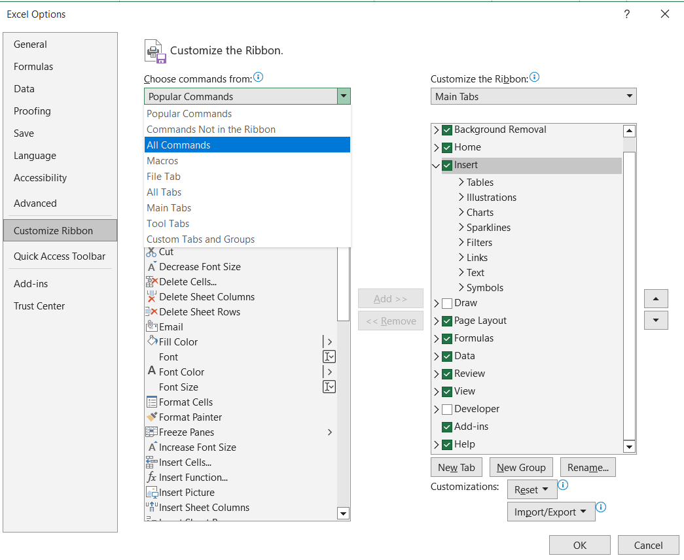Close the Choose commands from dropdown arrow

pyautogui.click(x=344, y=96)
